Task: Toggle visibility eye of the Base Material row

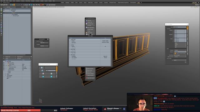Action: [4, 70]
